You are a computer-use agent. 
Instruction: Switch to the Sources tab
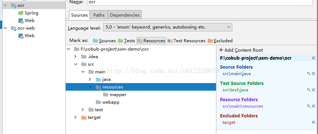click(x=79, y=15)
